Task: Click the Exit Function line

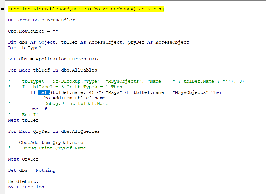Action: click(26, 187)
